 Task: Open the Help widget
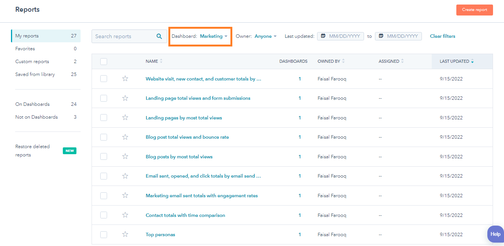click(x=496, y=234)
